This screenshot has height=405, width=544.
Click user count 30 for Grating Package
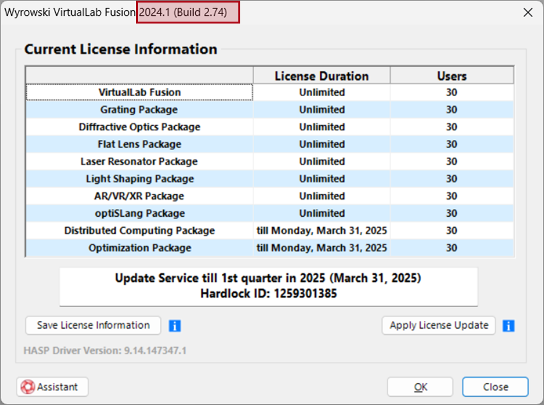pos(452,109)
